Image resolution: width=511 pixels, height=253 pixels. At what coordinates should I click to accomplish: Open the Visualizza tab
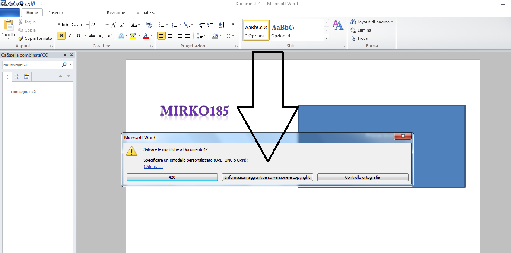pyautogui.click(x=146, y=13)
